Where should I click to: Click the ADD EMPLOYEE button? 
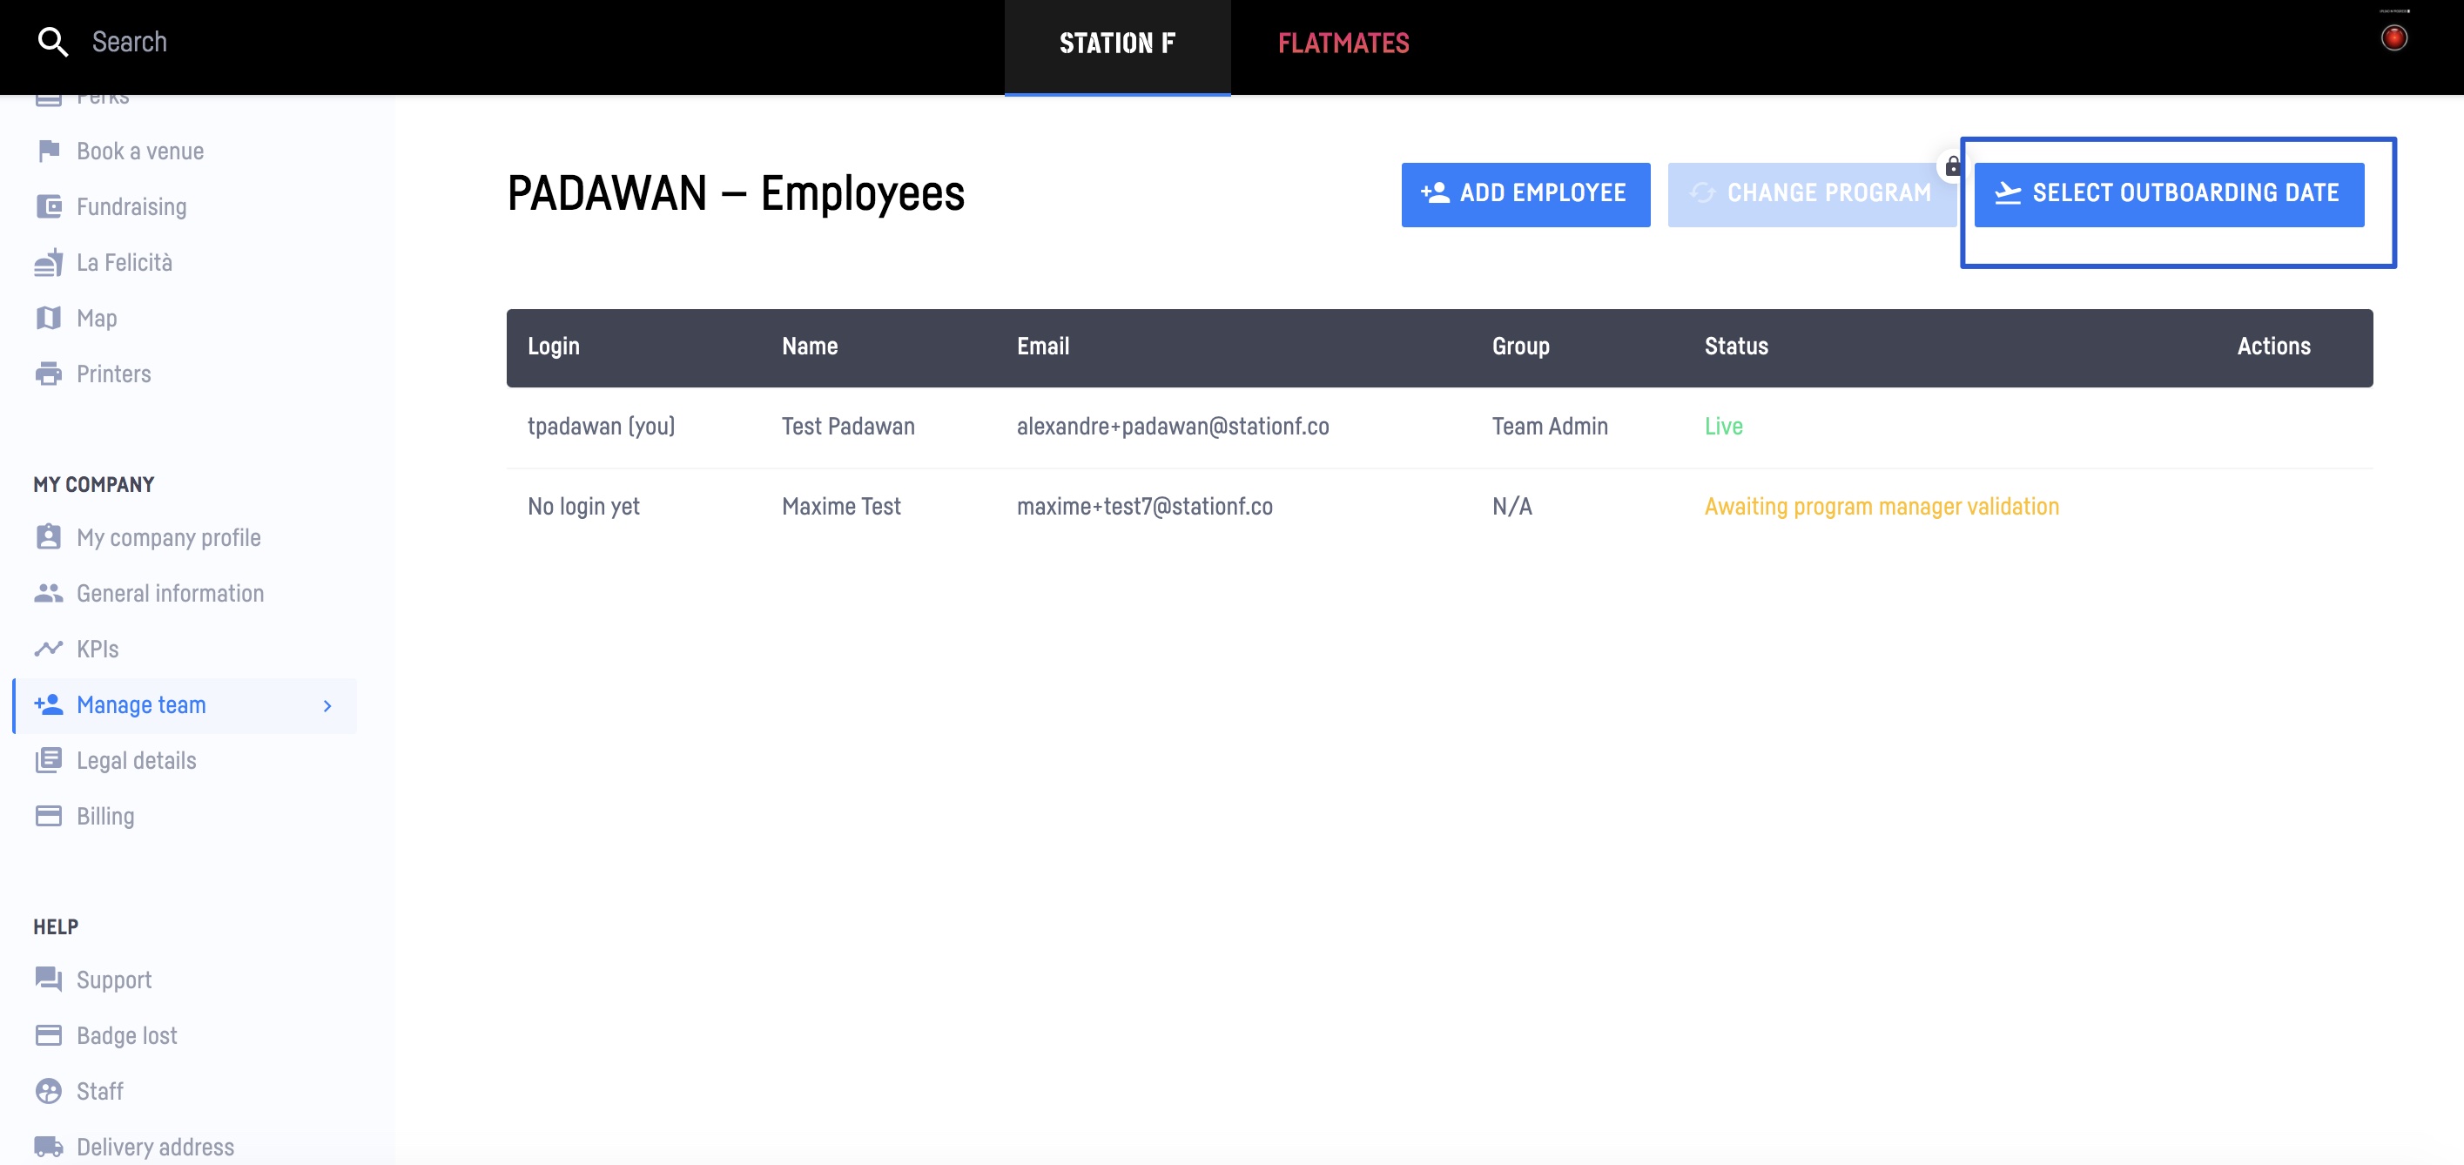click(x=1525, y=194)
